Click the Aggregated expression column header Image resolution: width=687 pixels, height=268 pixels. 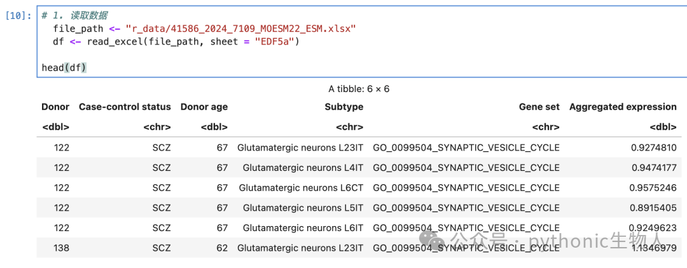pyautogui.click(x=623, y=107)
